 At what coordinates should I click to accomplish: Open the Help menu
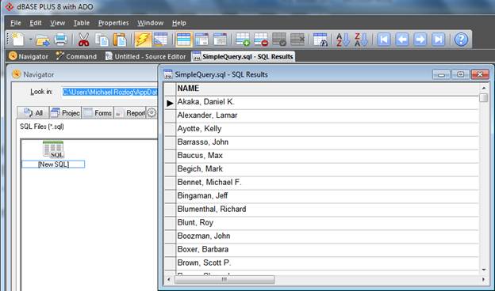179,23
